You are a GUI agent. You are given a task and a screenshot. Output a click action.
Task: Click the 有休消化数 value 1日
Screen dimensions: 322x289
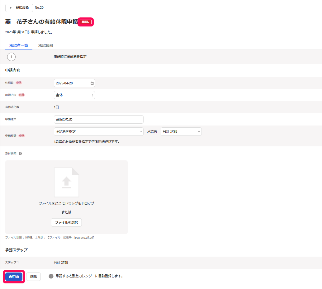coord(56,107)
